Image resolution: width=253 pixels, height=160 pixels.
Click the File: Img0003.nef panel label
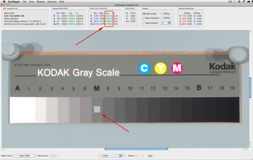(10, 8)
